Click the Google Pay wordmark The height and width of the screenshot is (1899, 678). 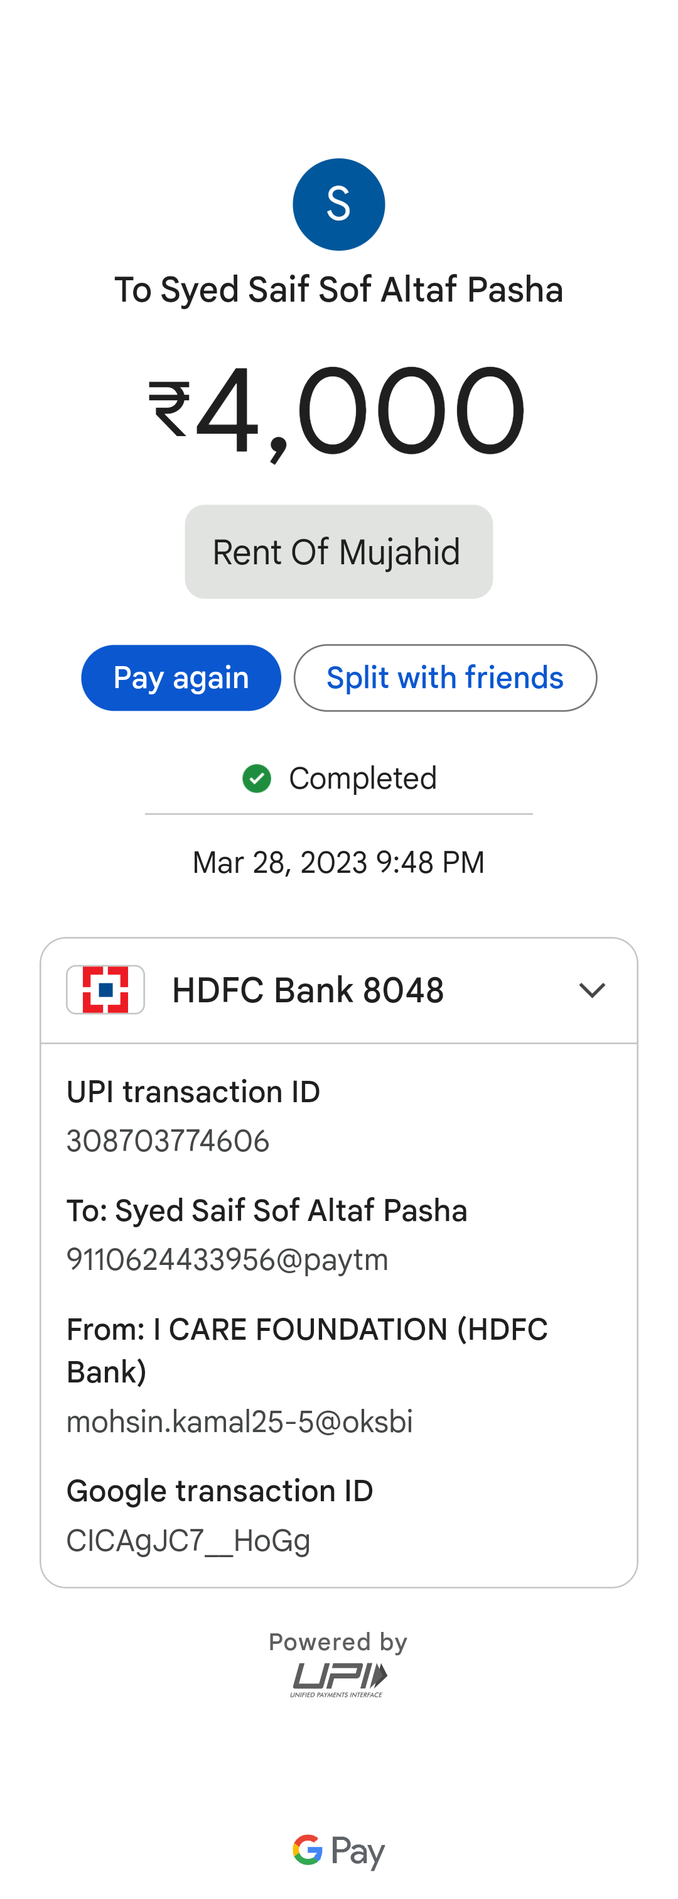(x=338, y=1851)
